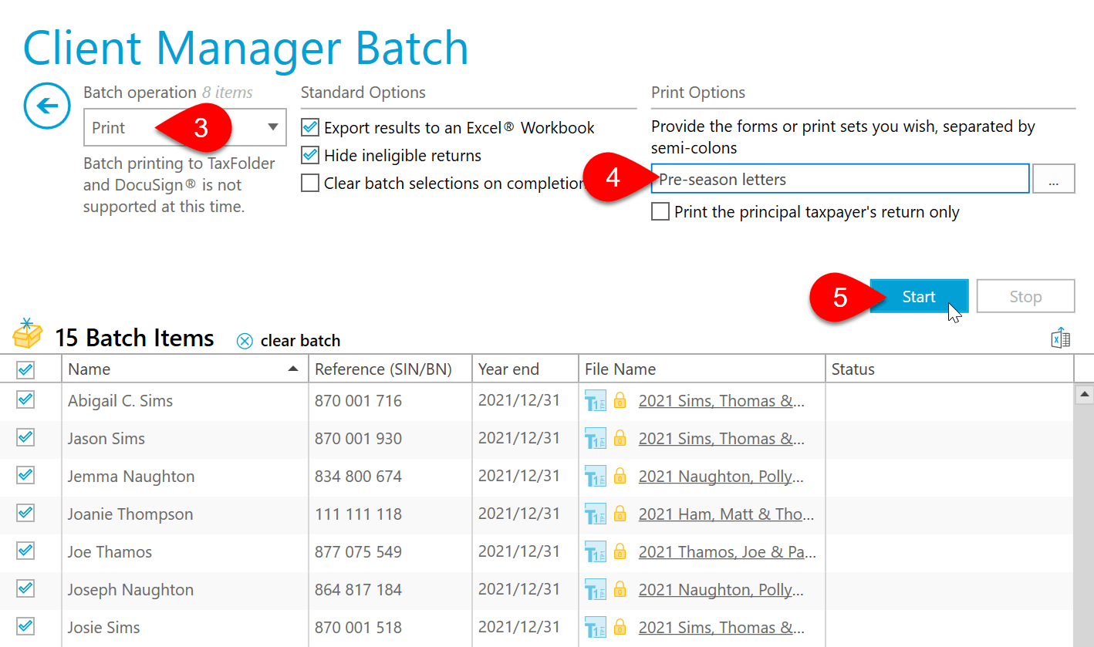Screen dimensions: 1094x647
Task: Click lock icon in Abigail C. Sims row
Action: click(620, 400)
